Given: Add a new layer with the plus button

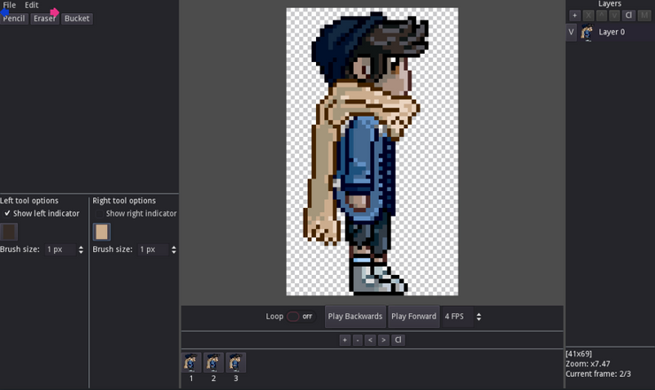Looking at the screenshot, I should tap(574, 15).
